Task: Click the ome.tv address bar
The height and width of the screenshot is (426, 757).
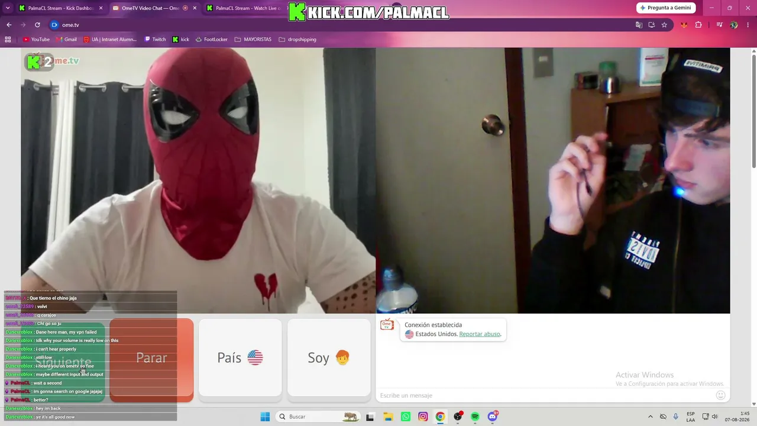Action: [343, 25]
